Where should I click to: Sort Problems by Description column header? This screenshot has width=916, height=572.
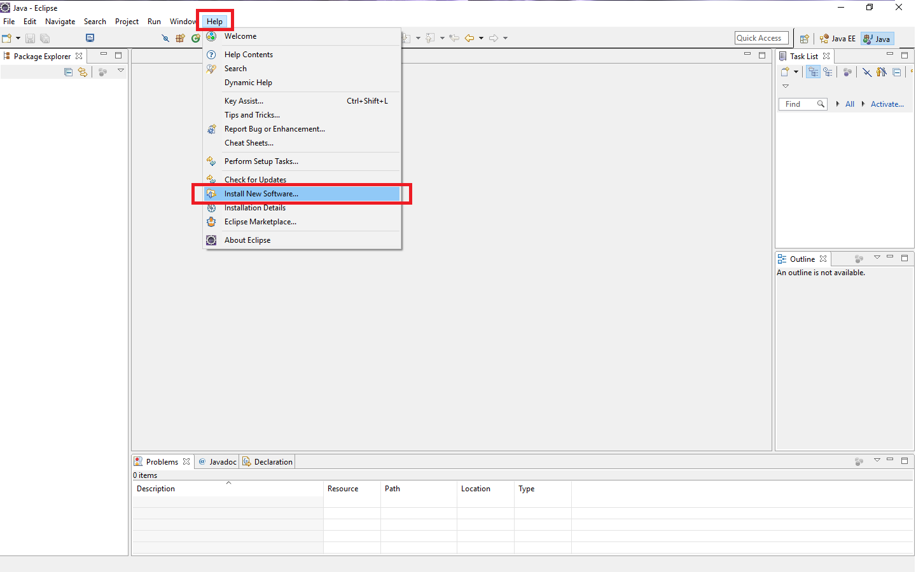tap(228, 489)
